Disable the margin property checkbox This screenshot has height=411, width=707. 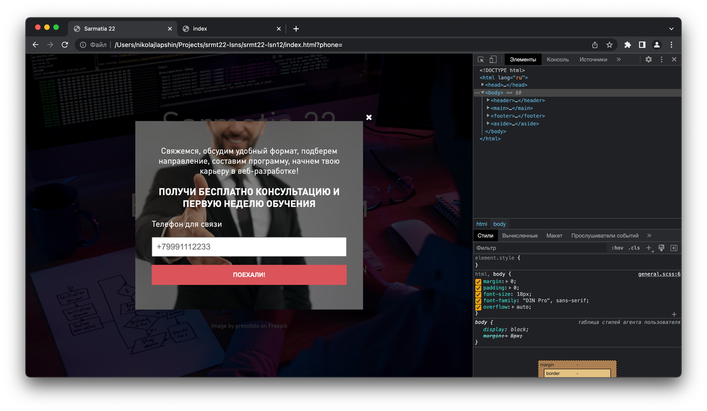[x=478, y=282]
